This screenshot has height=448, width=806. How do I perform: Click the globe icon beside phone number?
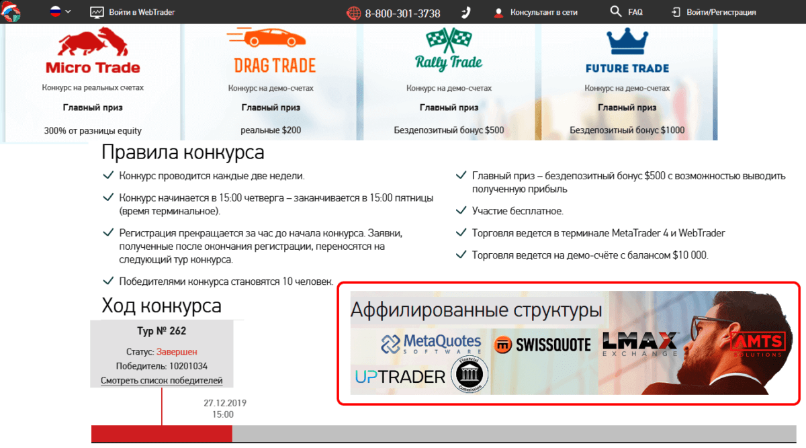354,13
